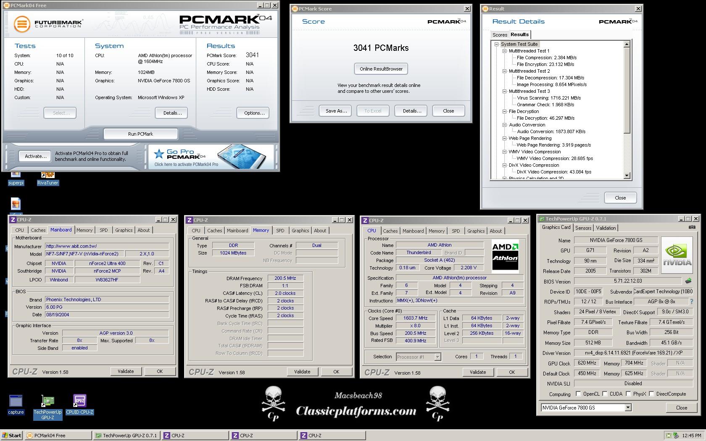
Task: Click the GPU-Z screenshot camera icon
Action: pos(692,227)
